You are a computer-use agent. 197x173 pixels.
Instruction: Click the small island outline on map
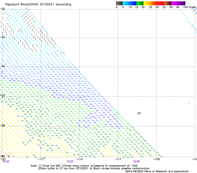coord(139,113)
